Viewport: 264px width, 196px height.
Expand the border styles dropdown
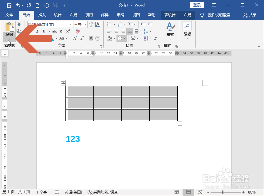click(x=125, y=39)
